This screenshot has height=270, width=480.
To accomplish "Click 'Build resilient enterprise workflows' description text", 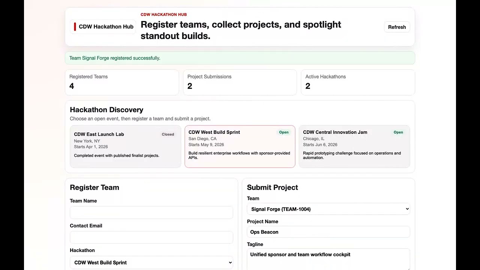I will click(x=239, y=155).
